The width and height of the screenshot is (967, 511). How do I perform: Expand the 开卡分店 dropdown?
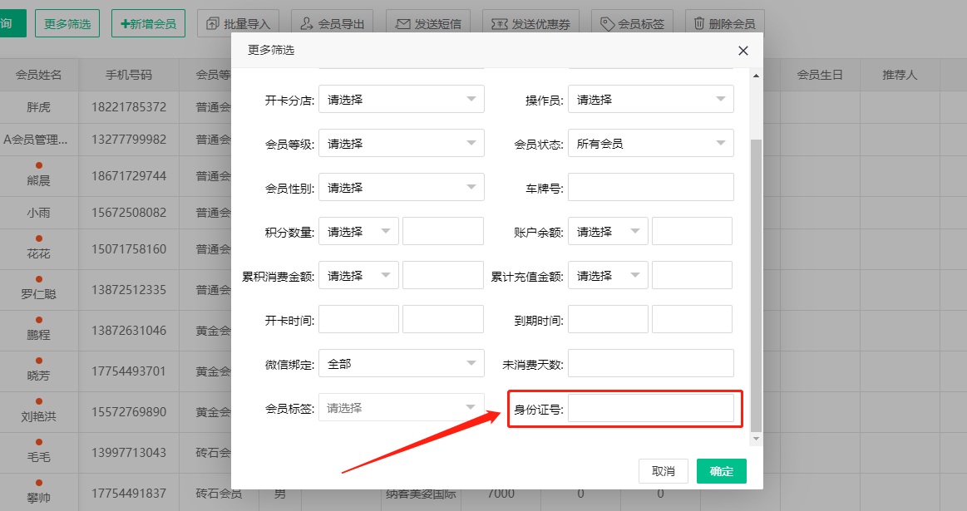coord(401,100)
